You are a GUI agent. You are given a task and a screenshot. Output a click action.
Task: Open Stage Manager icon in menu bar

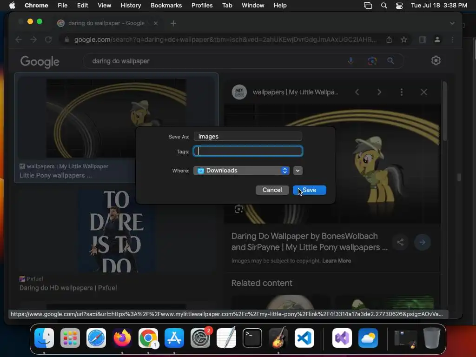368,6
